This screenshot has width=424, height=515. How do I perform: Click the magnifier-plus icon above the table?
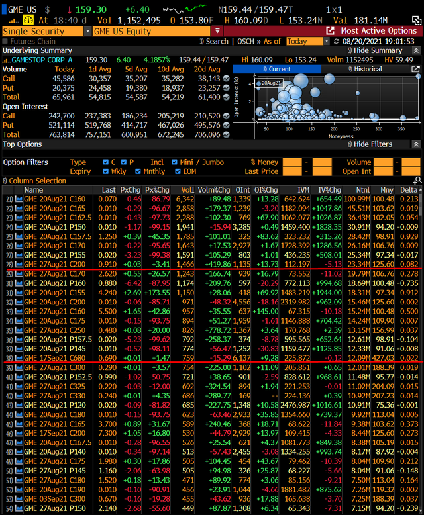pos(417,180)
